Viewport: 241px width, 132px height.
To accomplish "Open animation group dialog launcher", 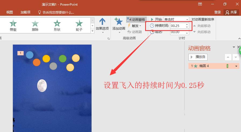I will pyautogui.click(x=108, y=39).
